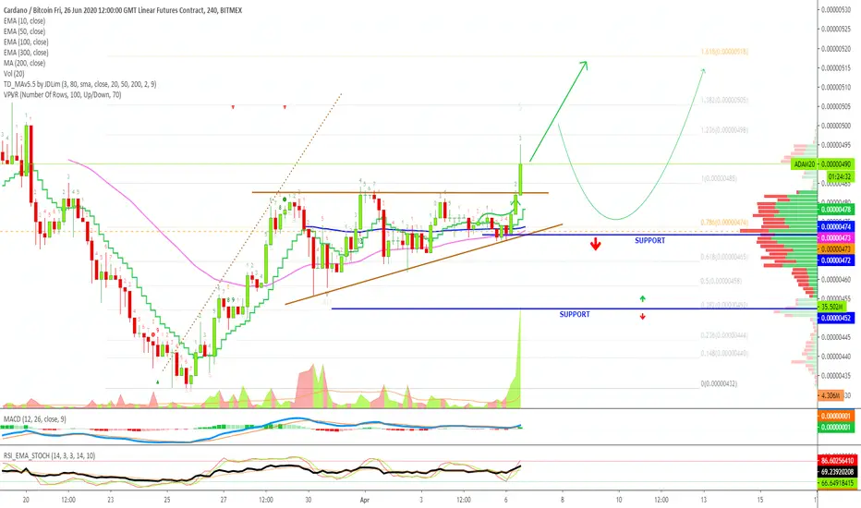861x508 pixels.
Task: Click the orange 0.00000473 price label
Action: tap(836, 248)
